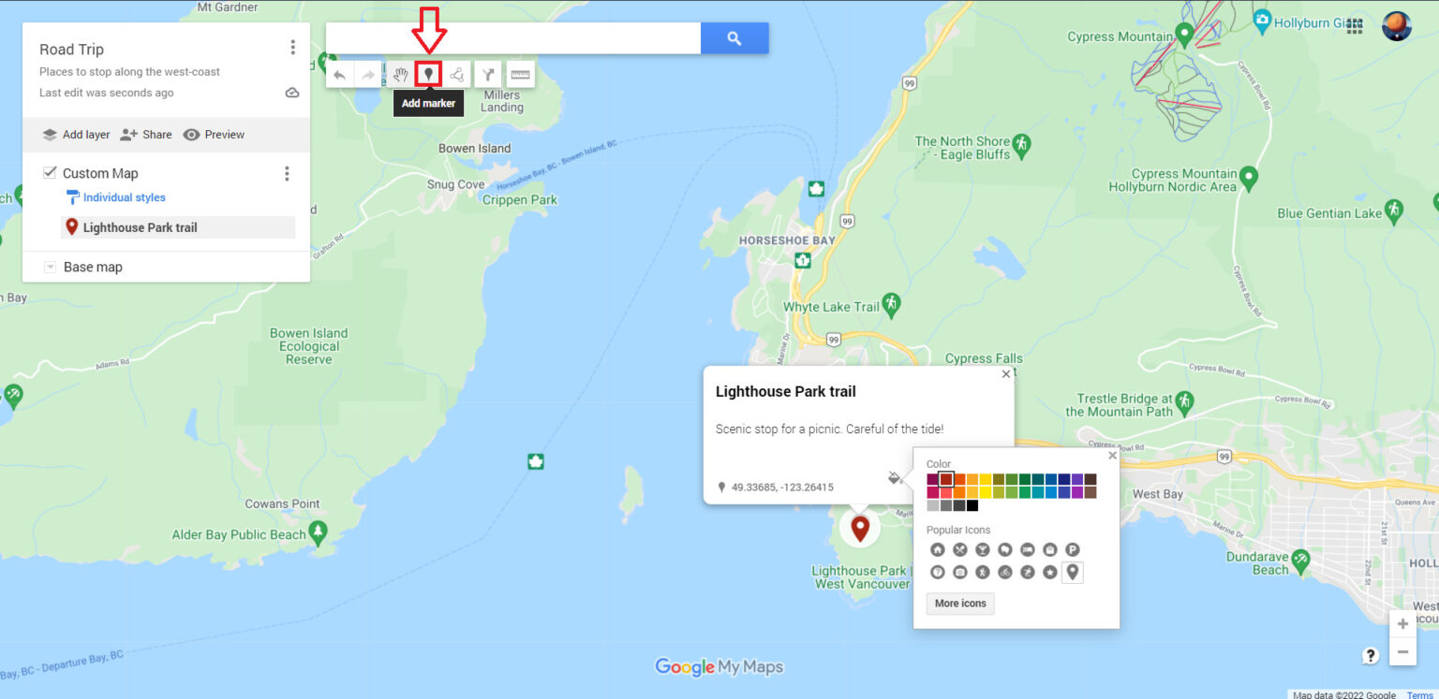Toggle visibility of the Base map layer
Viewport: 1439px width, 699px height.
50,267
